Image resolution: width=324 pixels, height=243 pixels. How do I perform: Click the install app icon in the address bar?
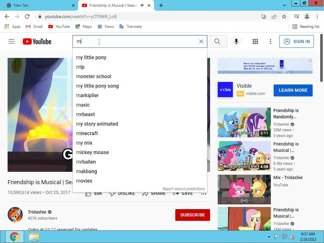click(264, 16)
